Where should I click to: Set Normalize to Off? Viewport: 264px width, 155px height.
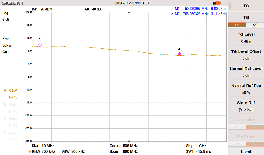(255, 127)
